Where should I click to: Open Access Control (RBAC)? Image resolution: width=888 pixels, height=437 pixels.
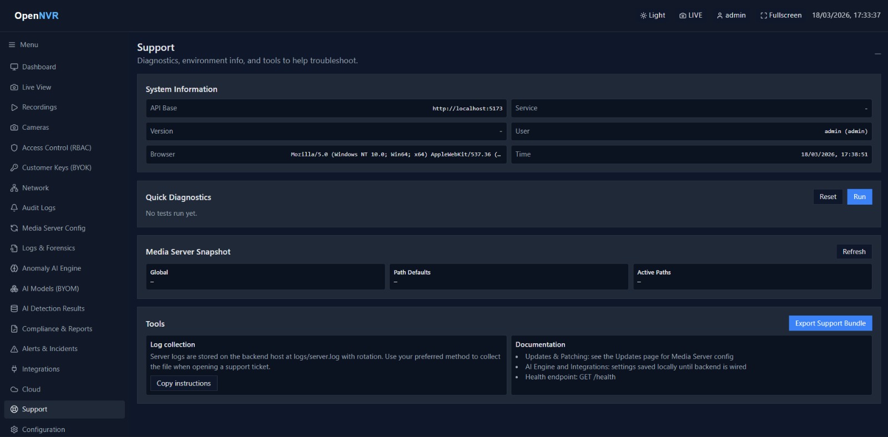click(x=64, y=148)
